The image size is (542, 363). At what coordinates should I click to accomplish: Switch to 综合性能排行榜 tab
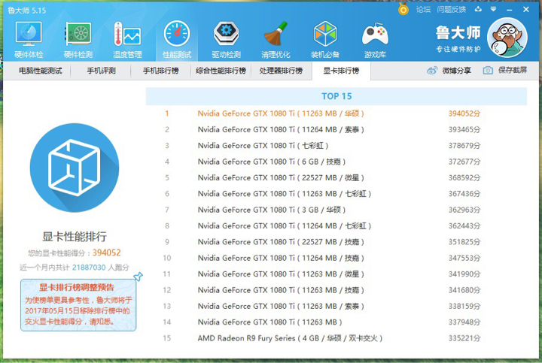(x=221, y=71)
